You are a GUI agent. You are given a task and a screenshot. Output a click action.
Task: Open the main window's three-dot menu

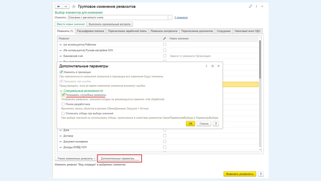(257, 6)
